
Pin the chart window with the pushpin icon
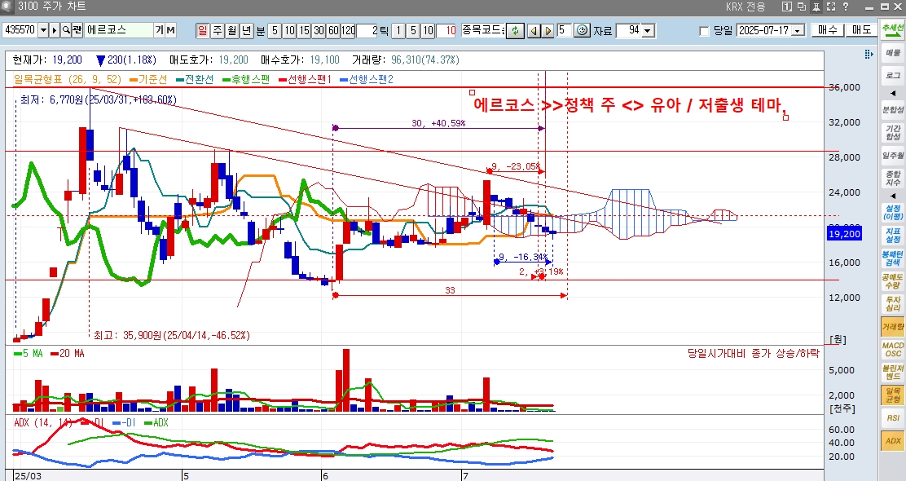[x=816, y=7]
